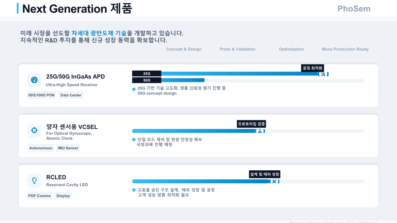Click the tools icon ending the RCLED bar

[274, 181]
